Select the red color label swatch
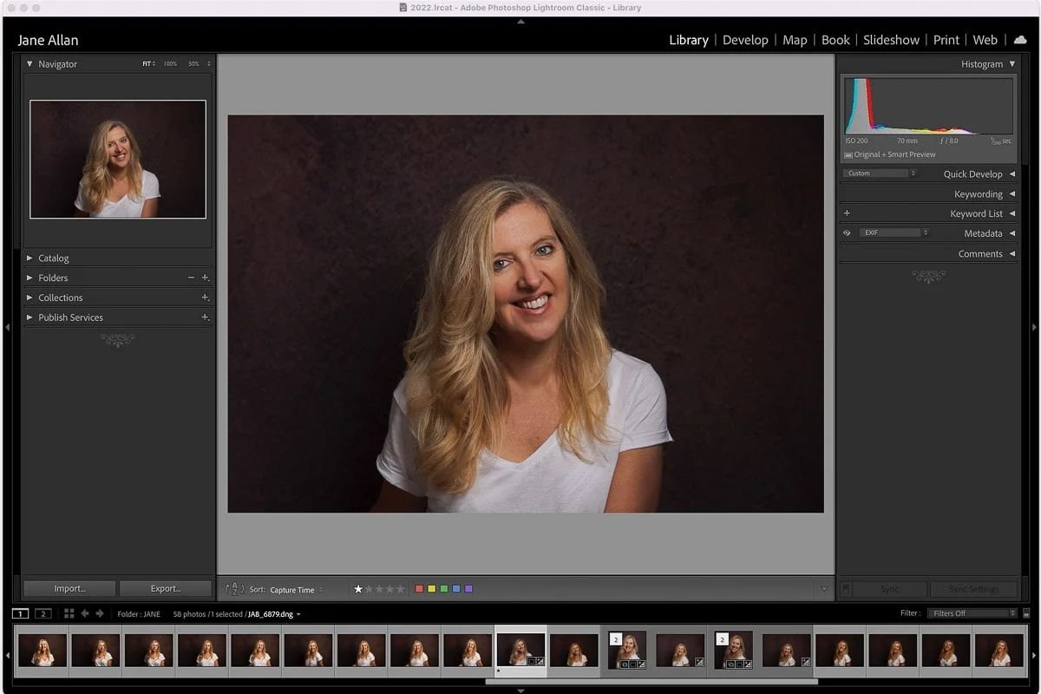The image size is (1041, 694). point(419,588)
